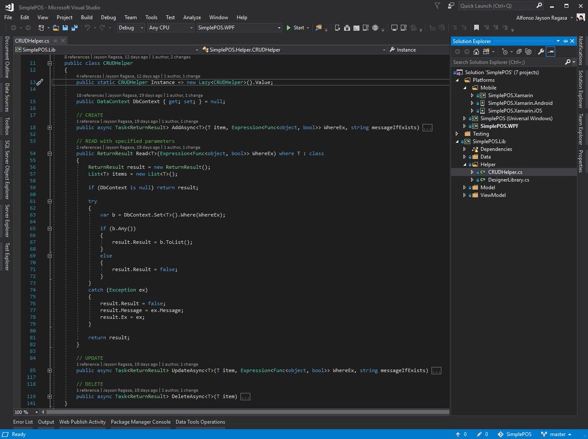
Task: Click the screwdriver quick actions icon at line 13
Action: (40, 82)
